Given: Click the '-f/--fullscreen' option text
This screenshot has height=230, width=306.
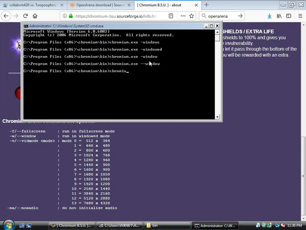Looking at the screenshot, I should pyautogui.click(x=27, y=131).
